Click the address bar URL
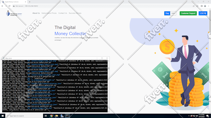The width and height of the screenshot is (211, 118). 31,6
